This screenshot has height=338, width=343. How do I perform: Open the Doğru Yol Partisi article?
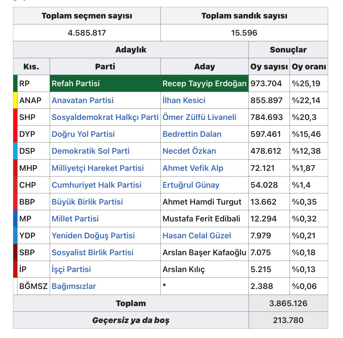tap(83, 134)
